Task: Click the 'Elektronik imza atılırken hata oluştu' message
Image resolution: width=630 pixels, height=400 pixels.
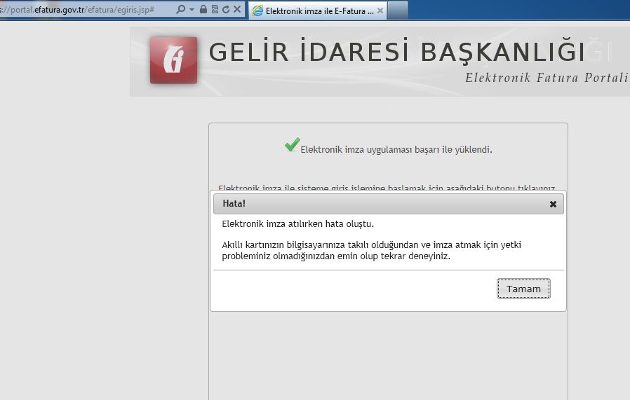Action: click(297, 224)
